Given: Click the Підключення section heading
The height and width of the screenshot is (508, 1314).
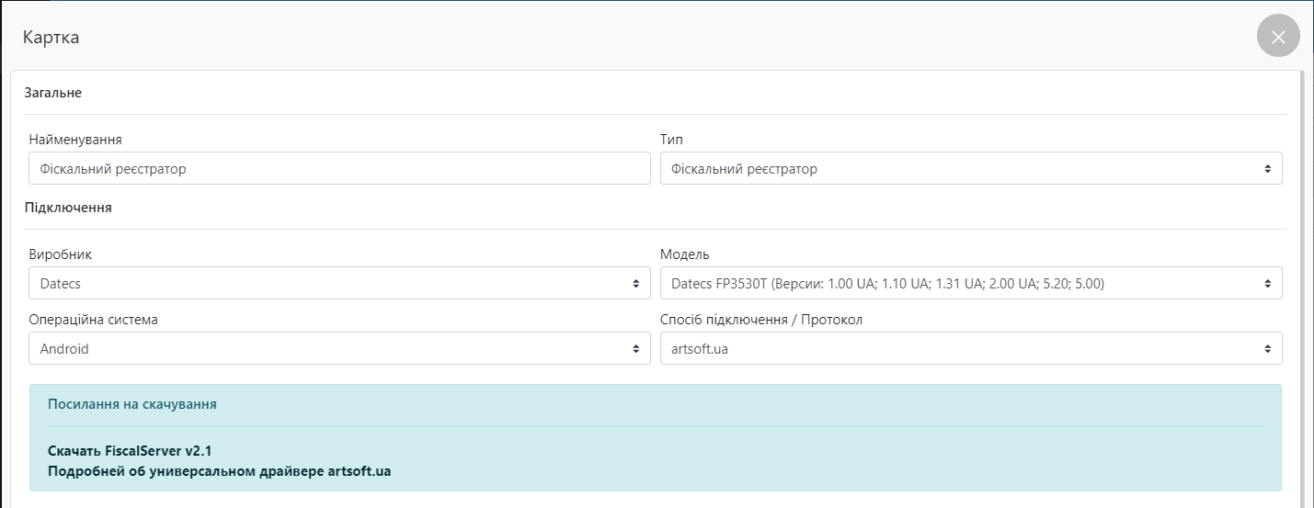Looking at the screenshot, I should coord(68,208).
